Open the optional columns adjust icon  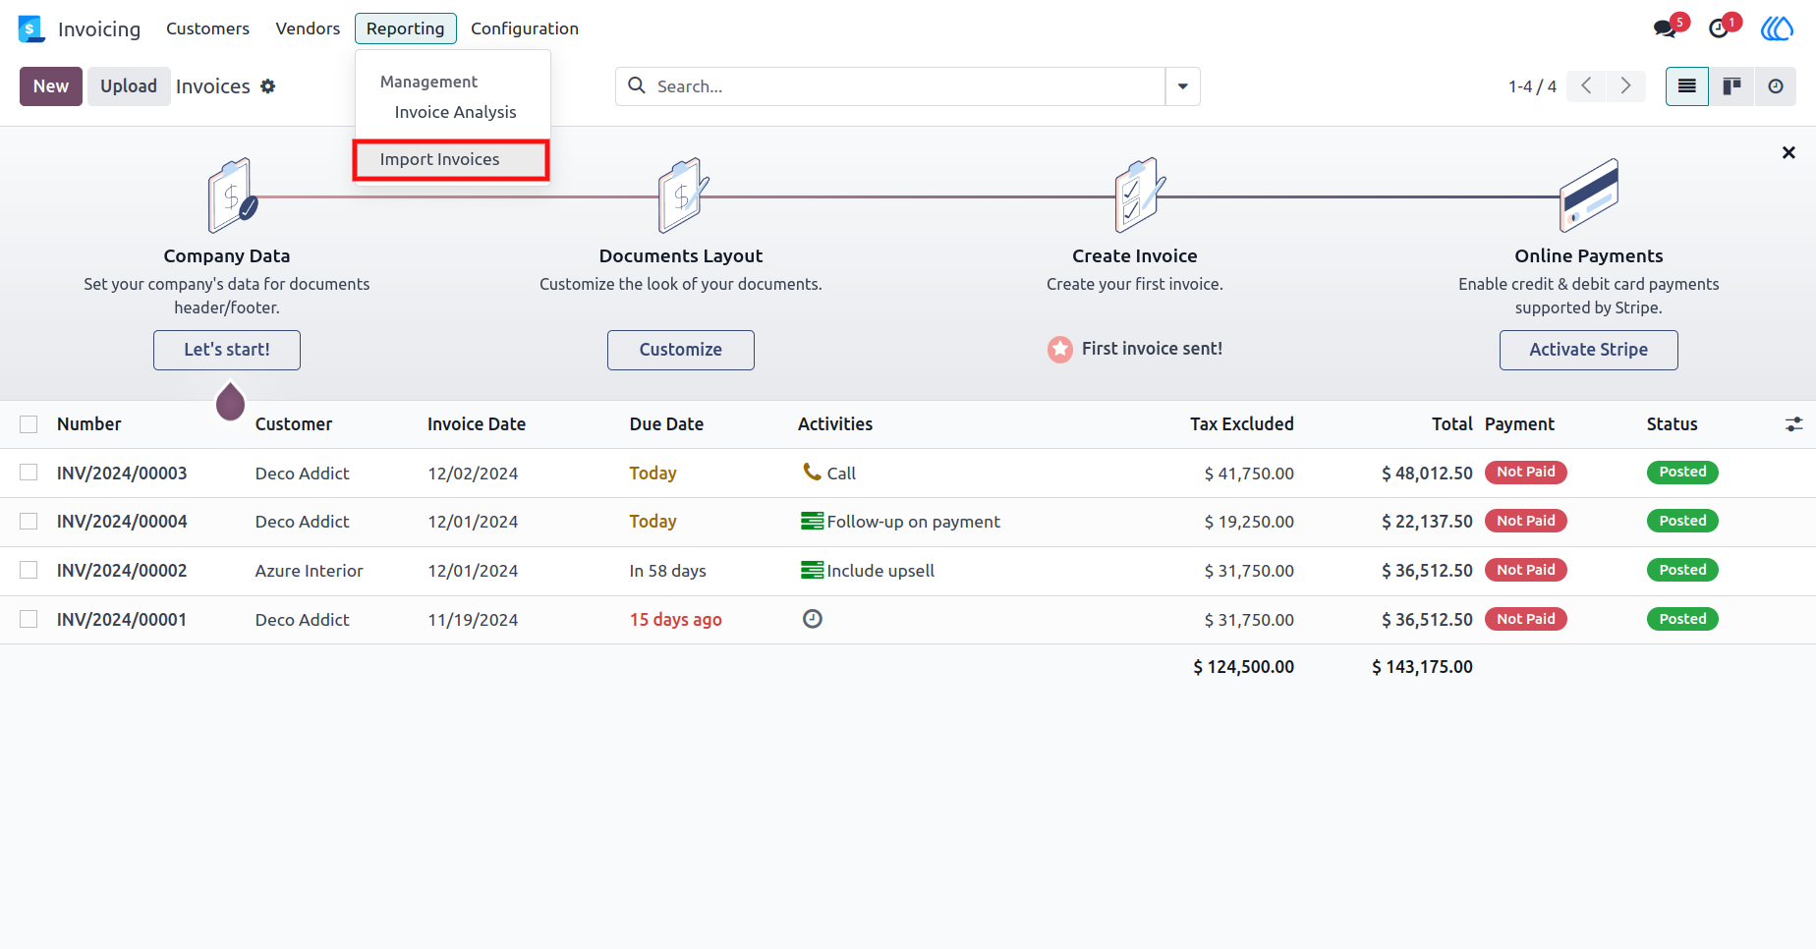pos(1793,424)
